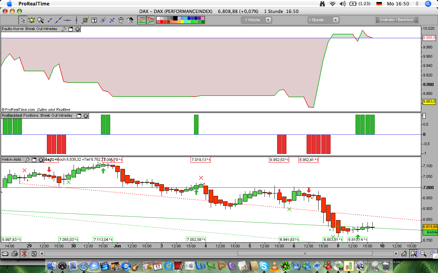Maximize the Heikin-Ashi price panel
The height and width of the screenshot is (273, 438).
34,160
